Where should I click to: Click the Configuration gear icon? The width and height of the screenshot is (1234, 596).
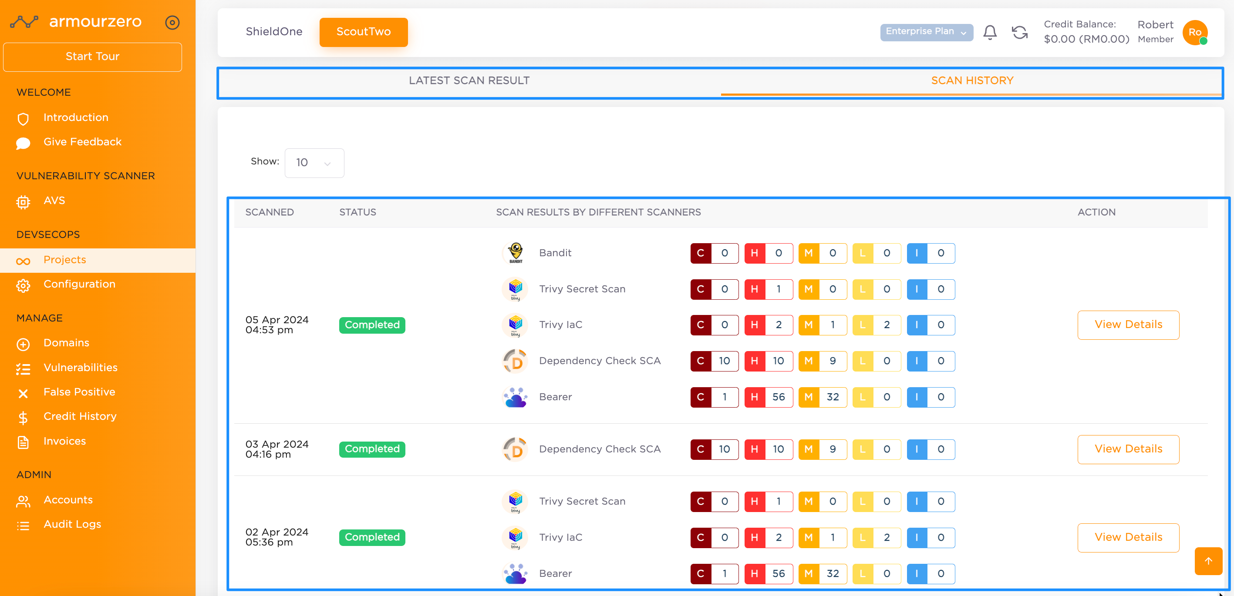(x=23, y=285)
